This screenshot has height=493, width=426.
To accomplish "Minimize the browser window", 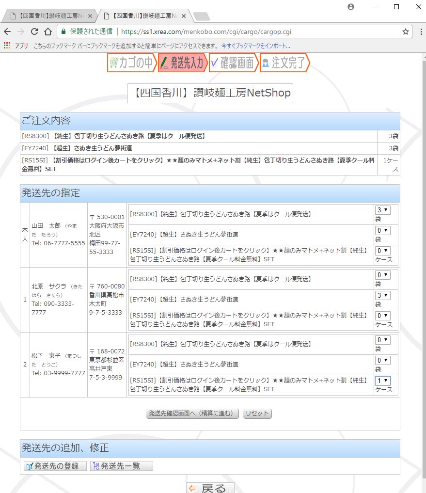I will [375, 7].
